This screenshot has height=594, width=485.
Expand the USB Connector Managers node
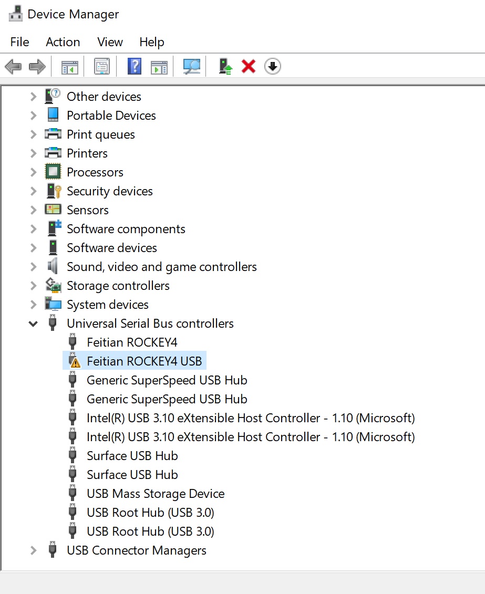click(x=33, y=550)
